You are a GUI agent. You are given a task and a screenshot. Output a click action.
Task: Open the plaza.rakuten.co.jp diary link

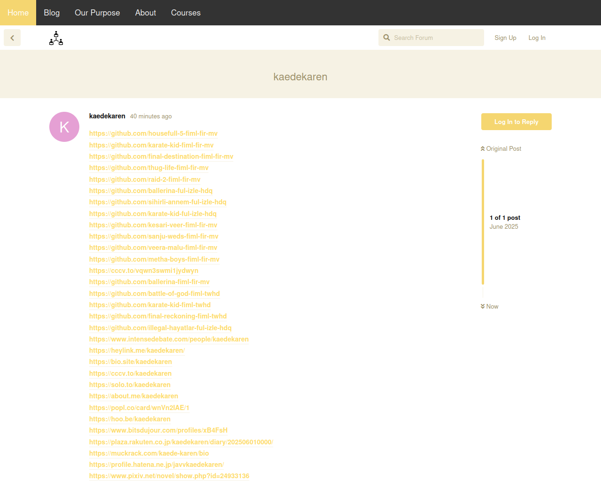tap(181, 442)
